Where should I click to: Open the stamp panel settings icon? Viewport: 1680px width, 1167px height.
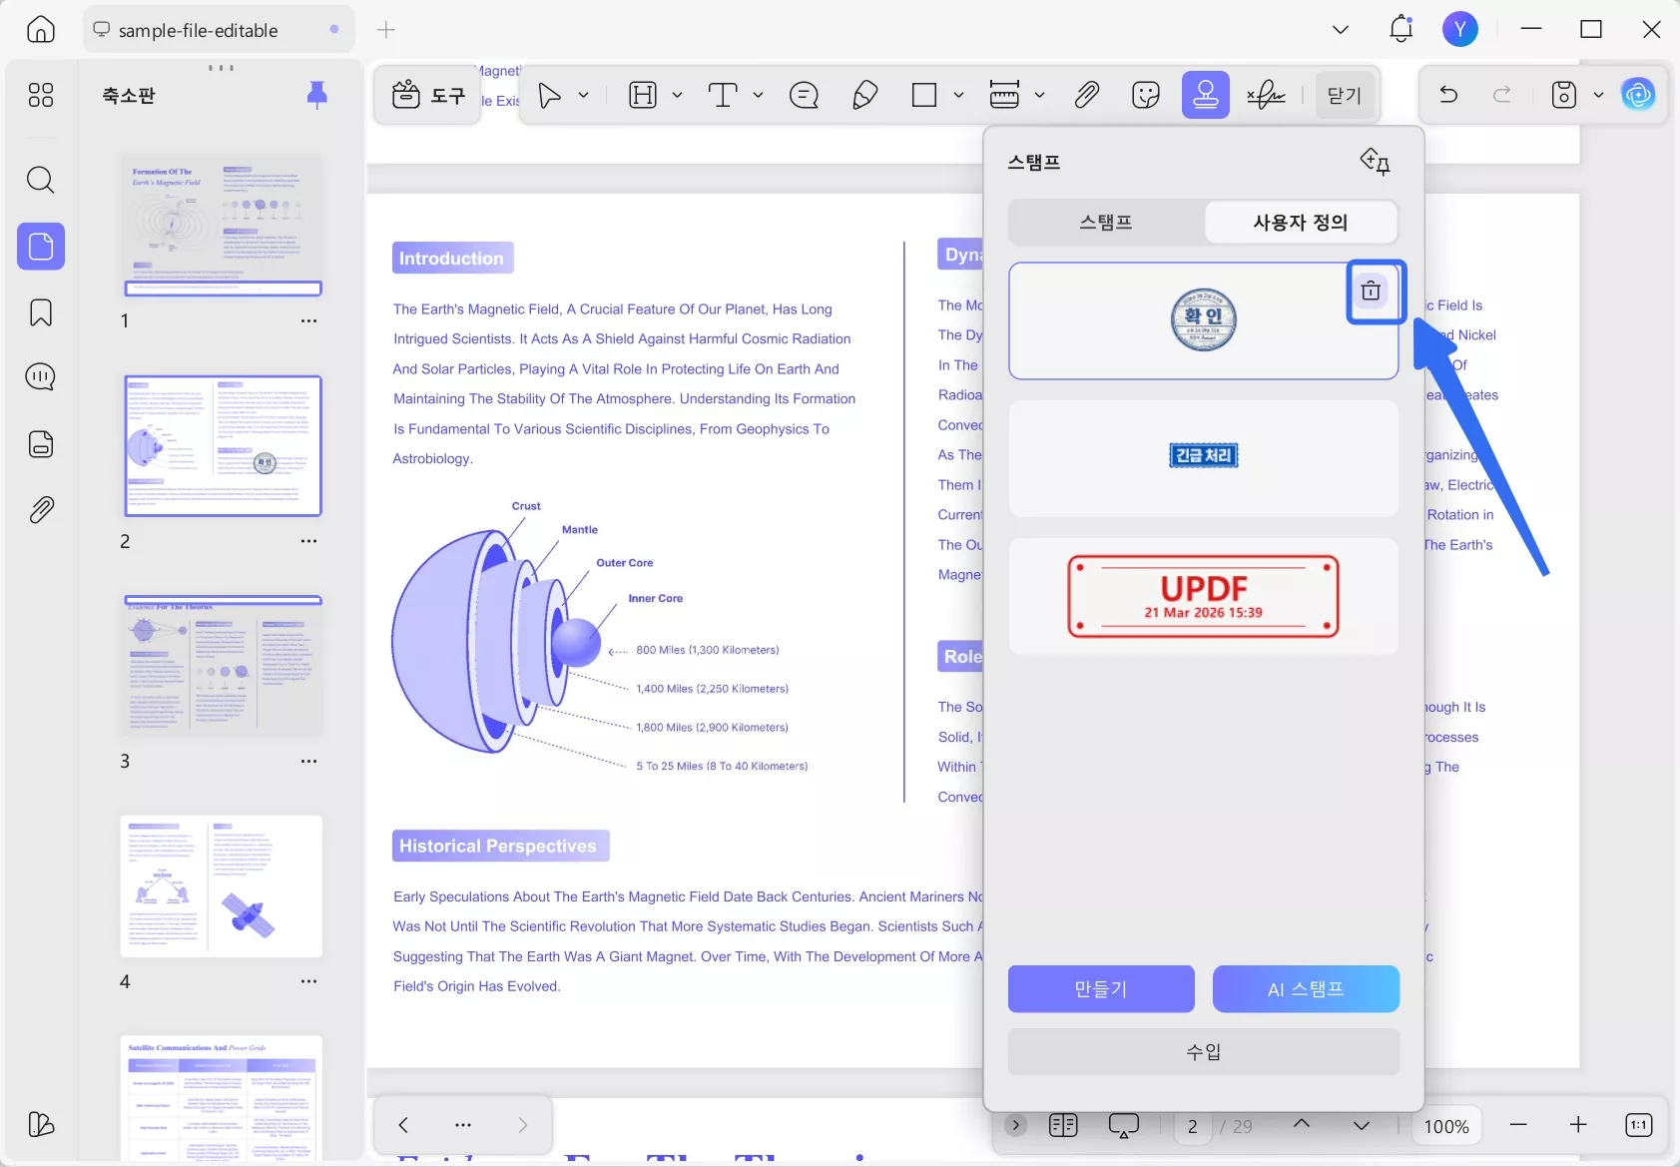1376,161
